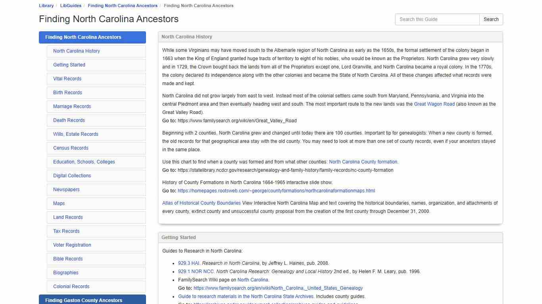Viewport: 542px width, 304px height.
Task: Open the Atlas of Historical County Boundaries
Action: 201,203
